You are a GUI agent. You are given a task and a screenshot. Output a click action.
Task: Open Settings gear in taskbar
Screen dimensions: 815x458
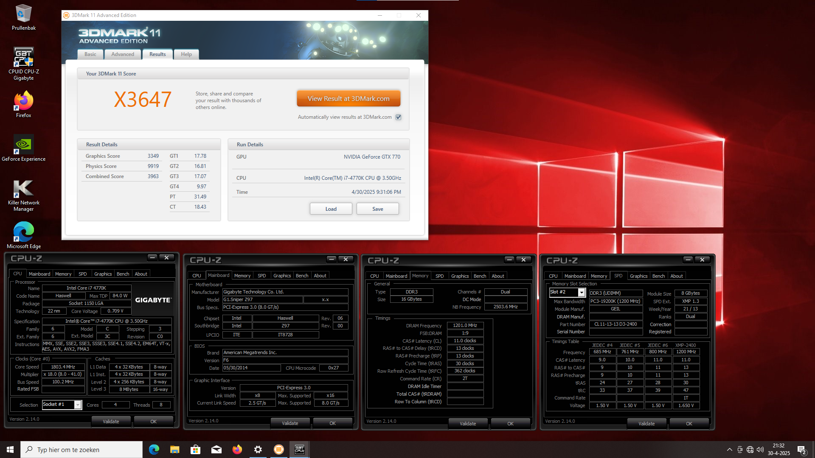pyautogui.click(x=258, y=450)
